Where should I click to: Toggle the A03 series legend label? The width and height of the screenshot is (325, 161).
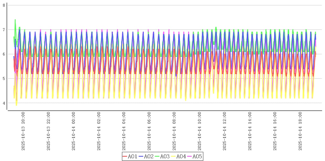[165, 156]
